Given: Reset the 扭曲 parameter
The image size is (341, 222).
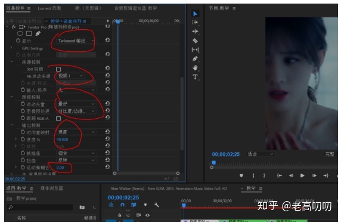Looking at the screenshot, I should 107,160.
